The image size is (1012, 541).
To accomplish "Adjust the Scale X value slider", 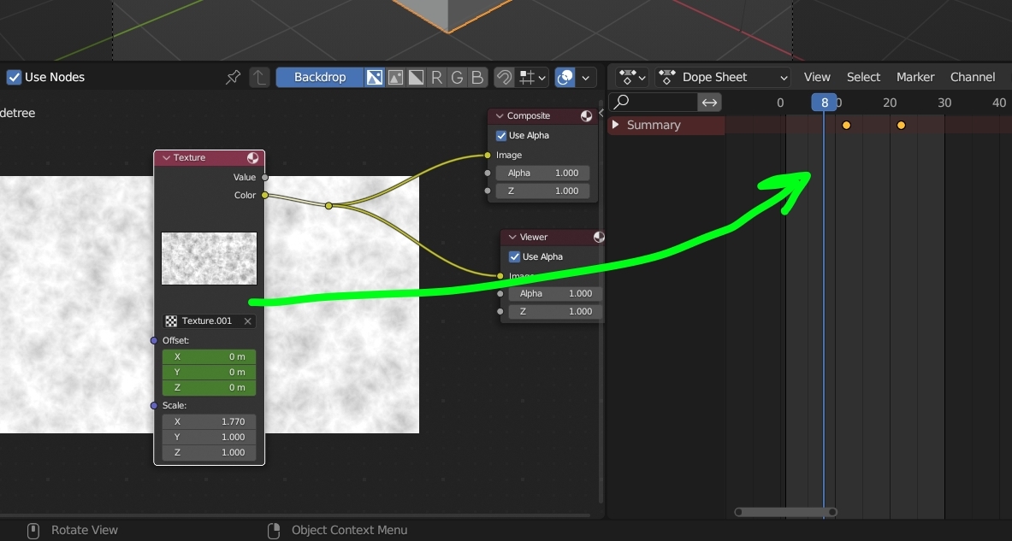I will (x=209, y=420).
